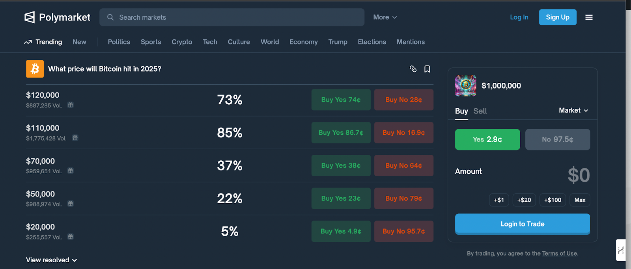
Task: Click Login to Trade button
Action: [523, 224]
